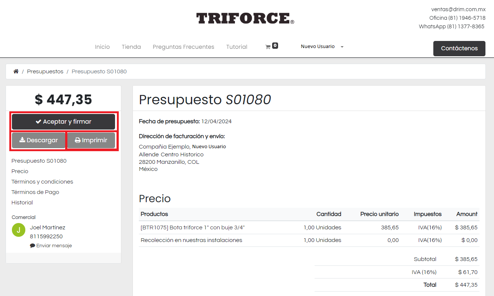Open Preguntas Frecuentes

coord(184,47)
